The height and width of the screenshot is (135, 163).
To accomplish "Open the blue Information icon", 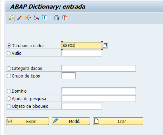I will (x=45, y=18).
